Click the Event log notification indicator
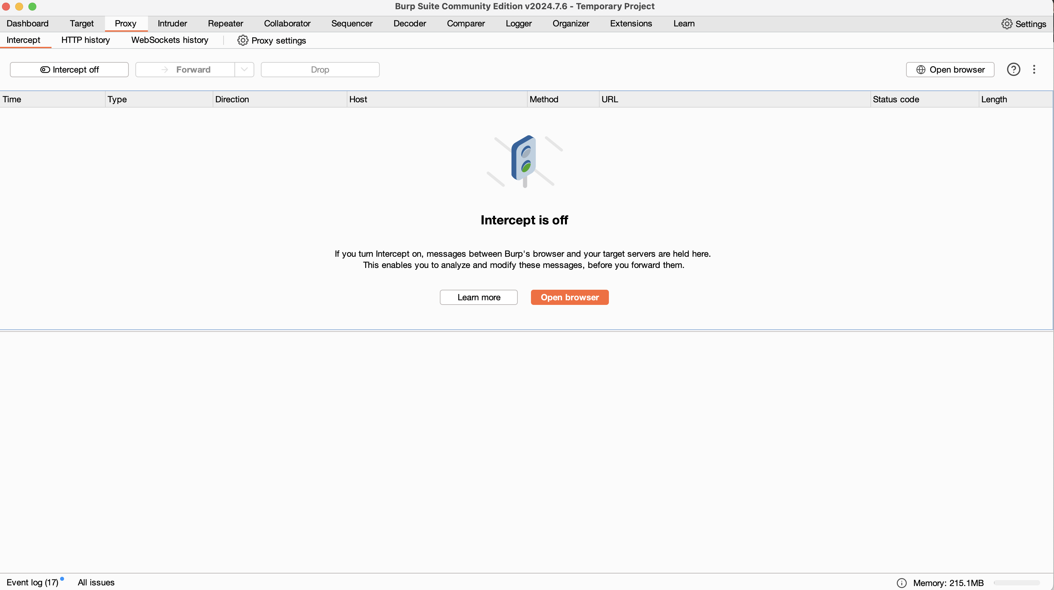1054x590 pixels. [62, 578]
